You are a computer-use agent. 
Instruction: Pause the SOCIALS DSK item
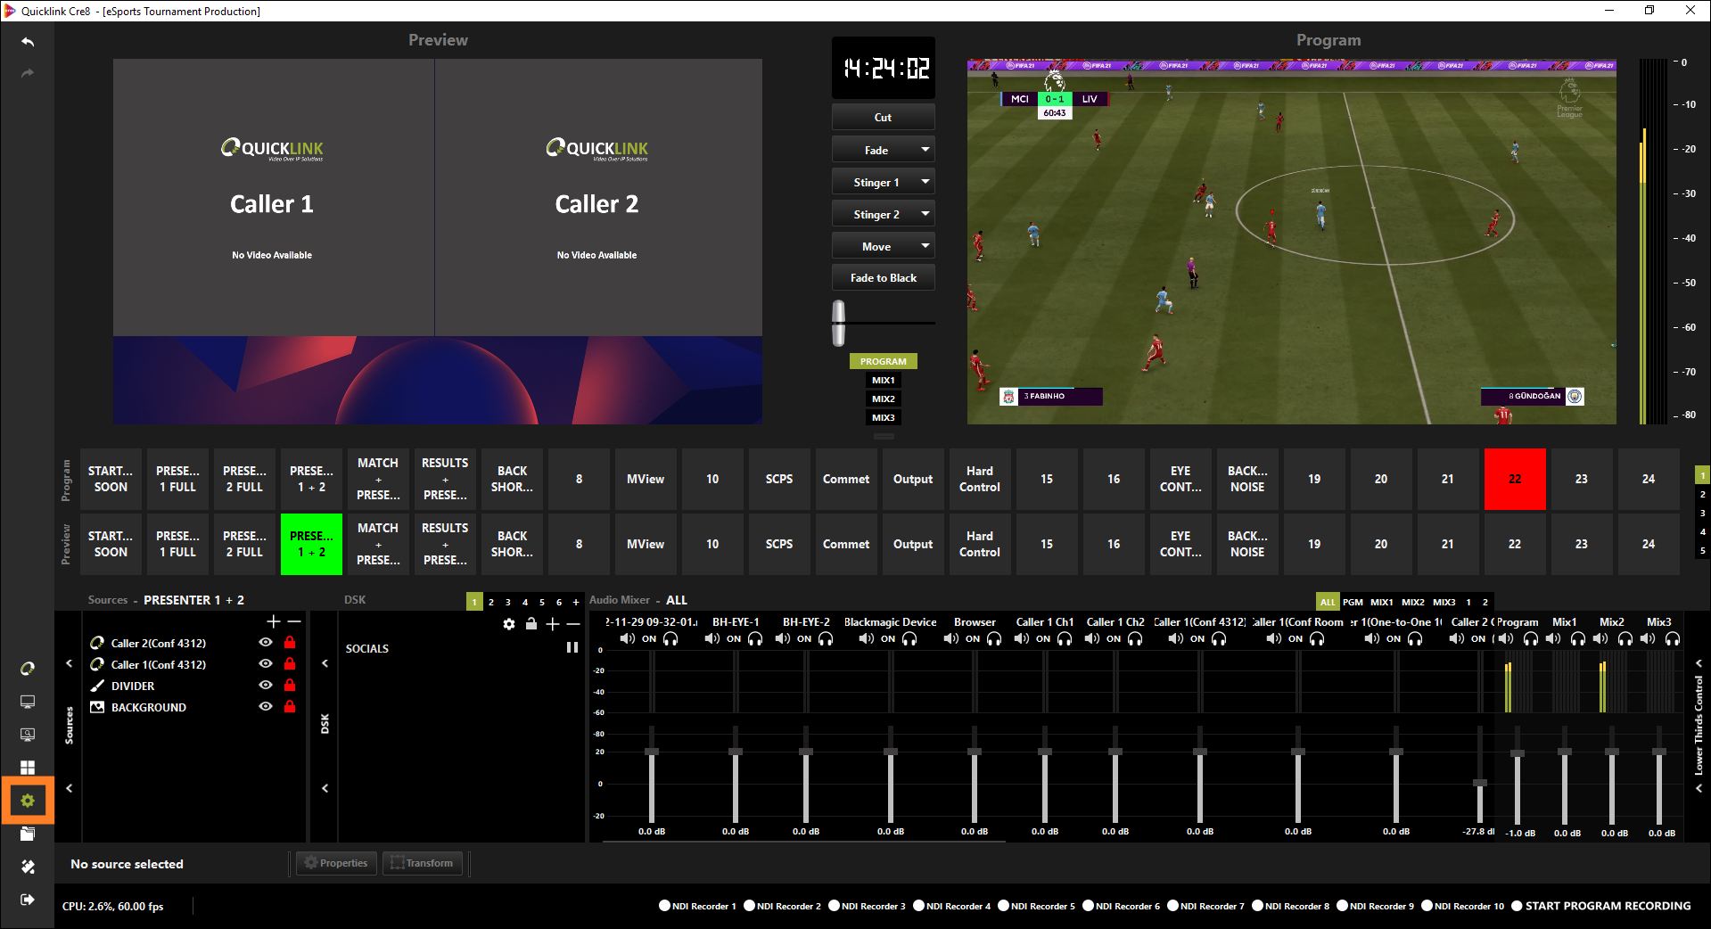pyautogui.click(x=572, y=648)
